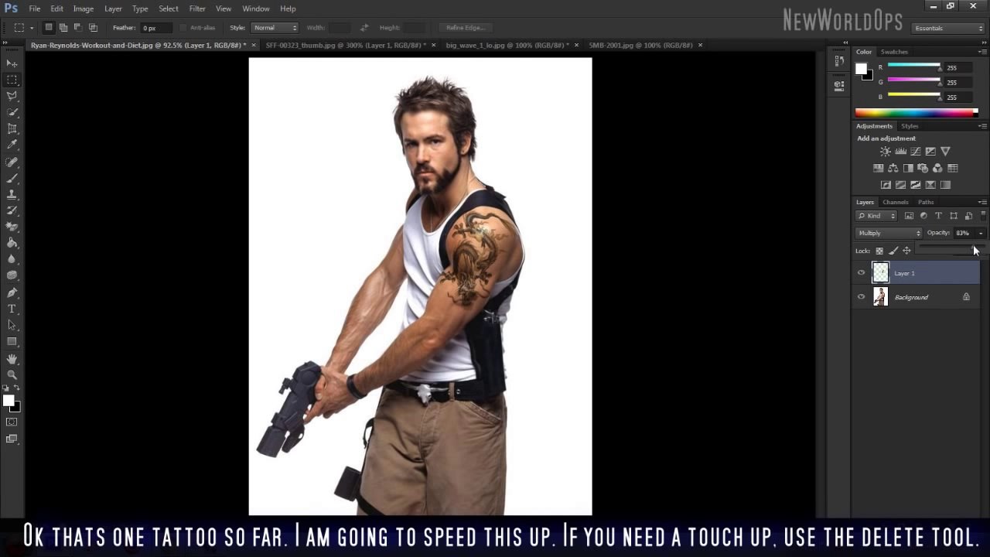990x557 pixels.
Task: Select the Quick Selection tool
Action: pyautogui.click(x=12, y=112)
